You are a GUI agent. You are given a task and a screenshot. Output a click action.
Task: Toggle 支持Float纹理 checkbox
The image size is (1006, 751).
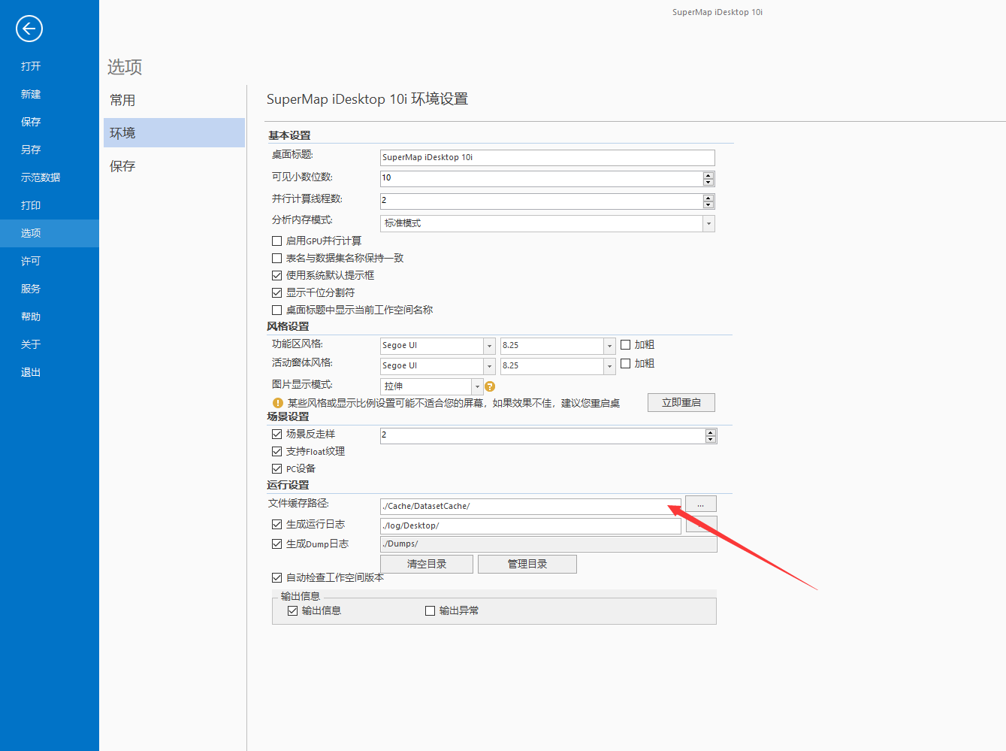(x=276, y=452)
